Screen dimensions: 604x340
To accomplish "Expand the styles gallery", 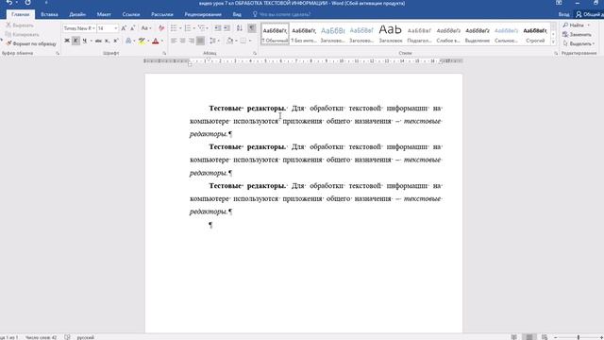I will click(x=554, y=42).
